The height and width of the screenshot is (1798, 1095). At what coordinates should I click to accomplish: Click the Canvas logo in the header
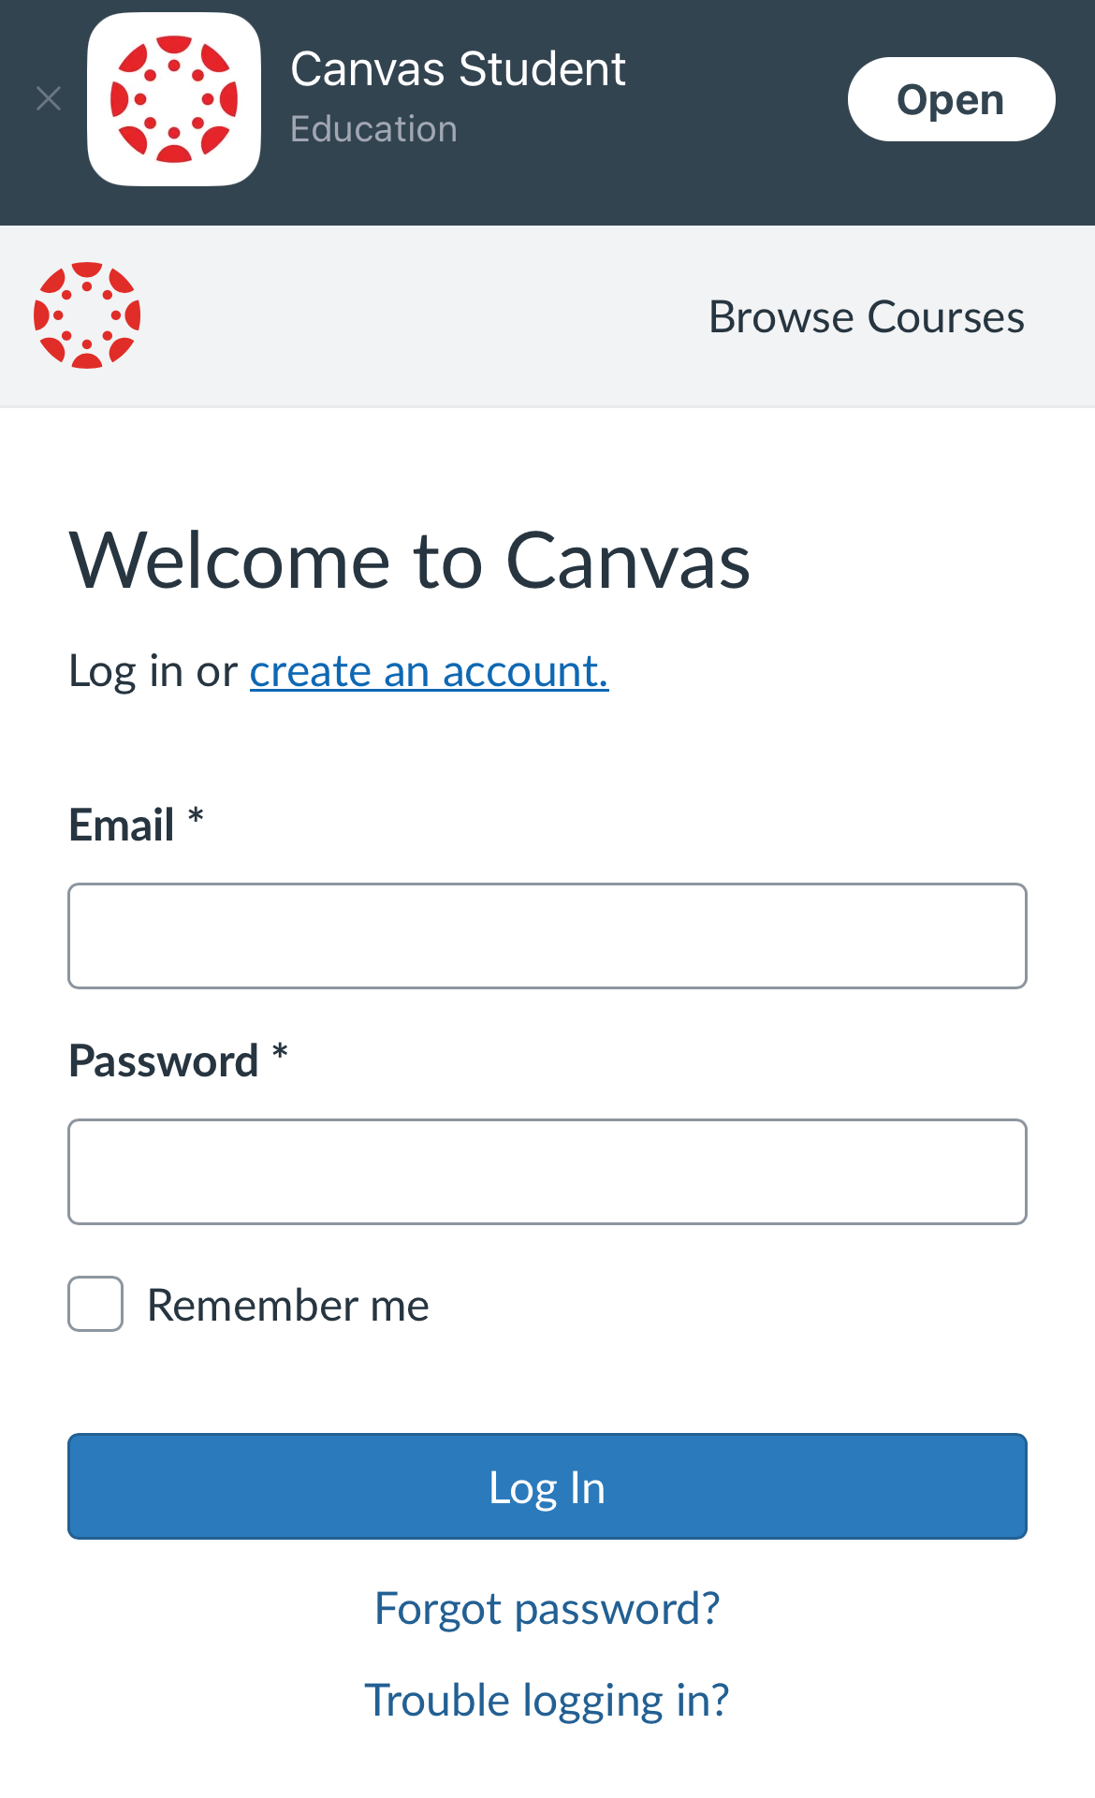pyautogui.click(x=87, y=316)
